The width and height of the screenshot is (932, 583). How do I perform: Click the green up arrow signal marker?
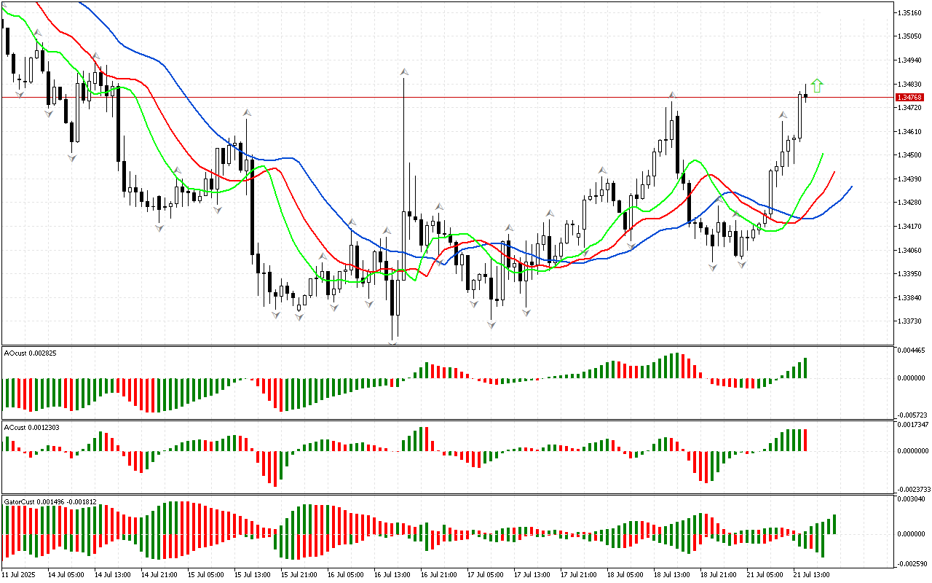pyautogui.click(x=817, y=86)
